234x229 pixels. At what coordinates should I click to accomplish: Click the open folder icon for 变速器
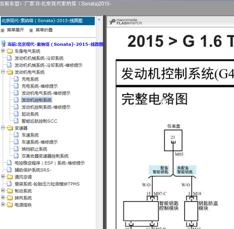(x=10, y=128)
